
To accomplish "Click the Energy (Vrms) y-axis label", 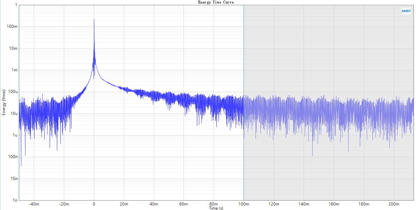I will tap(4, 102).
